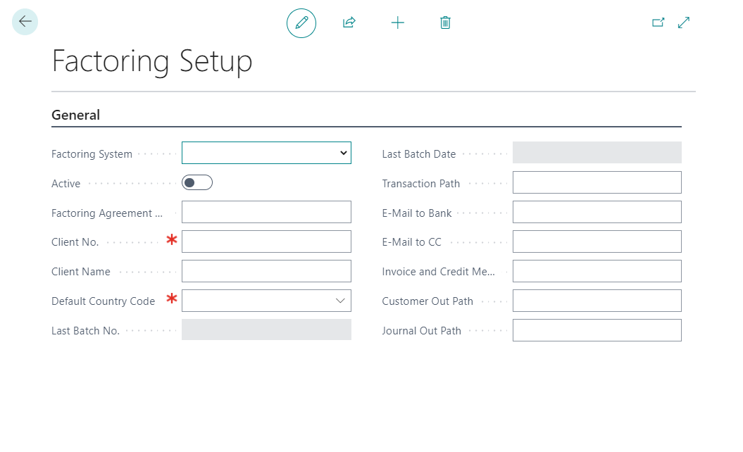Click the Customer Out Path field

pyautogui.click(x=597, y=301)
